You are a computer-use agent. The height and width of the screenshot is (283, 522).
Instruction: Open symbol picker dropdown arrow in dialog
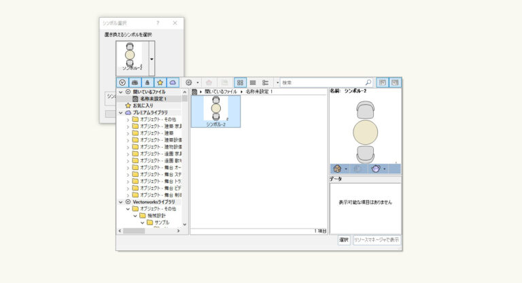click(151, 59)
